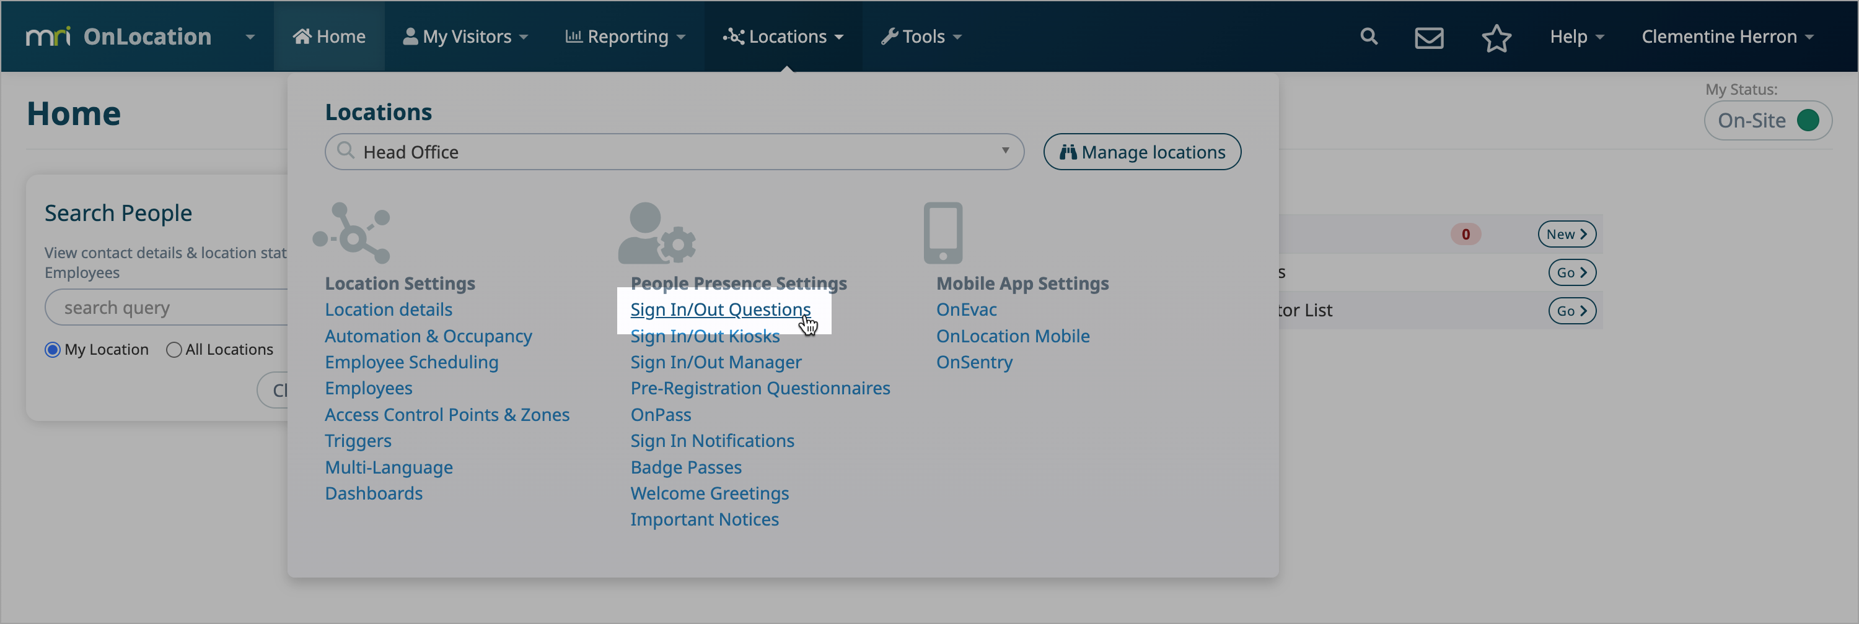Select the All Locations radio button

pyautogui.click(x=174, y=350)
